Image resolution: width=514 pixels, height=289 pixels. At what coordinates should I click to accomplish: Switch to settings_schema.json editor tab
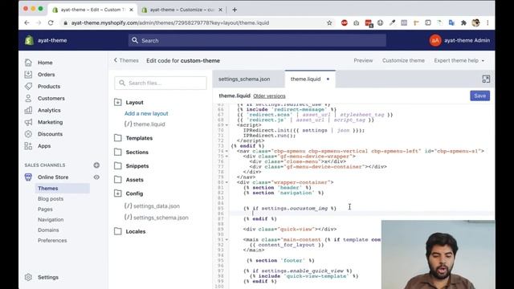click(x=244, y=79)
